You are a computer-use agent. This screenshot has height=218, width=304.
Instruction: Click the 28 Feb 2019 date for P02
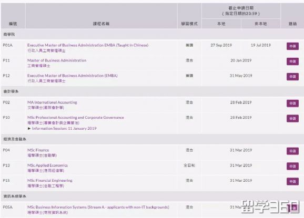[x=241, y=102]
